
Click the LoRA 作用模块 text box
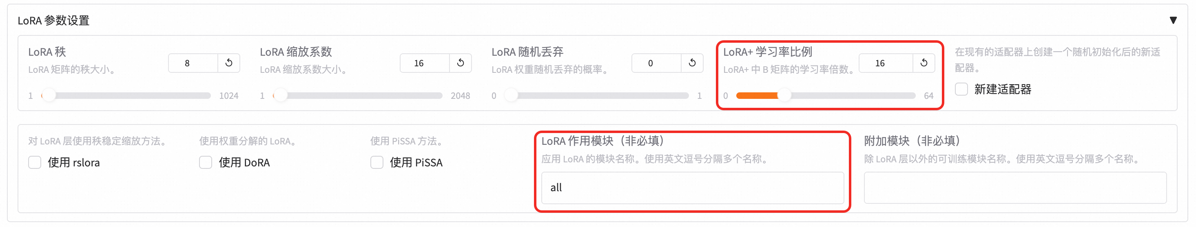[693, 188]
